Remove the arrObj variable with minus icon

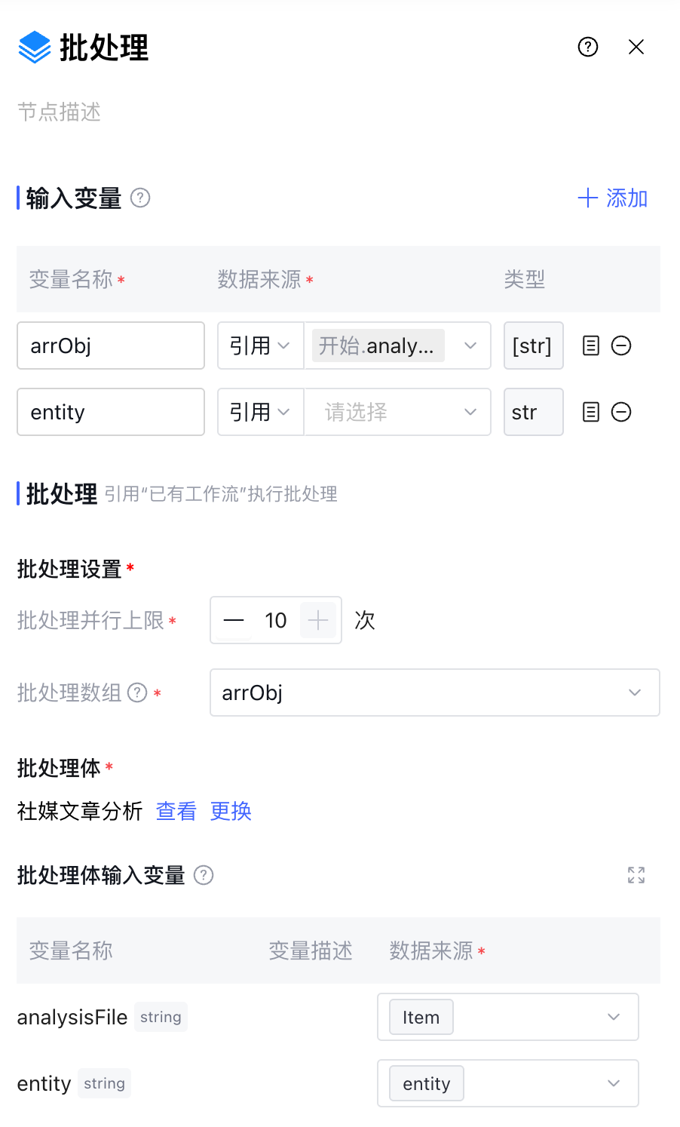621,345
